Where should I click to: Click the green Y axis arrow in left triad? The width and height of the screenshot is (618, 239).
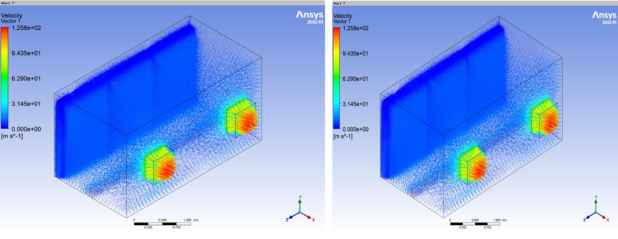[x=300, y=203]
